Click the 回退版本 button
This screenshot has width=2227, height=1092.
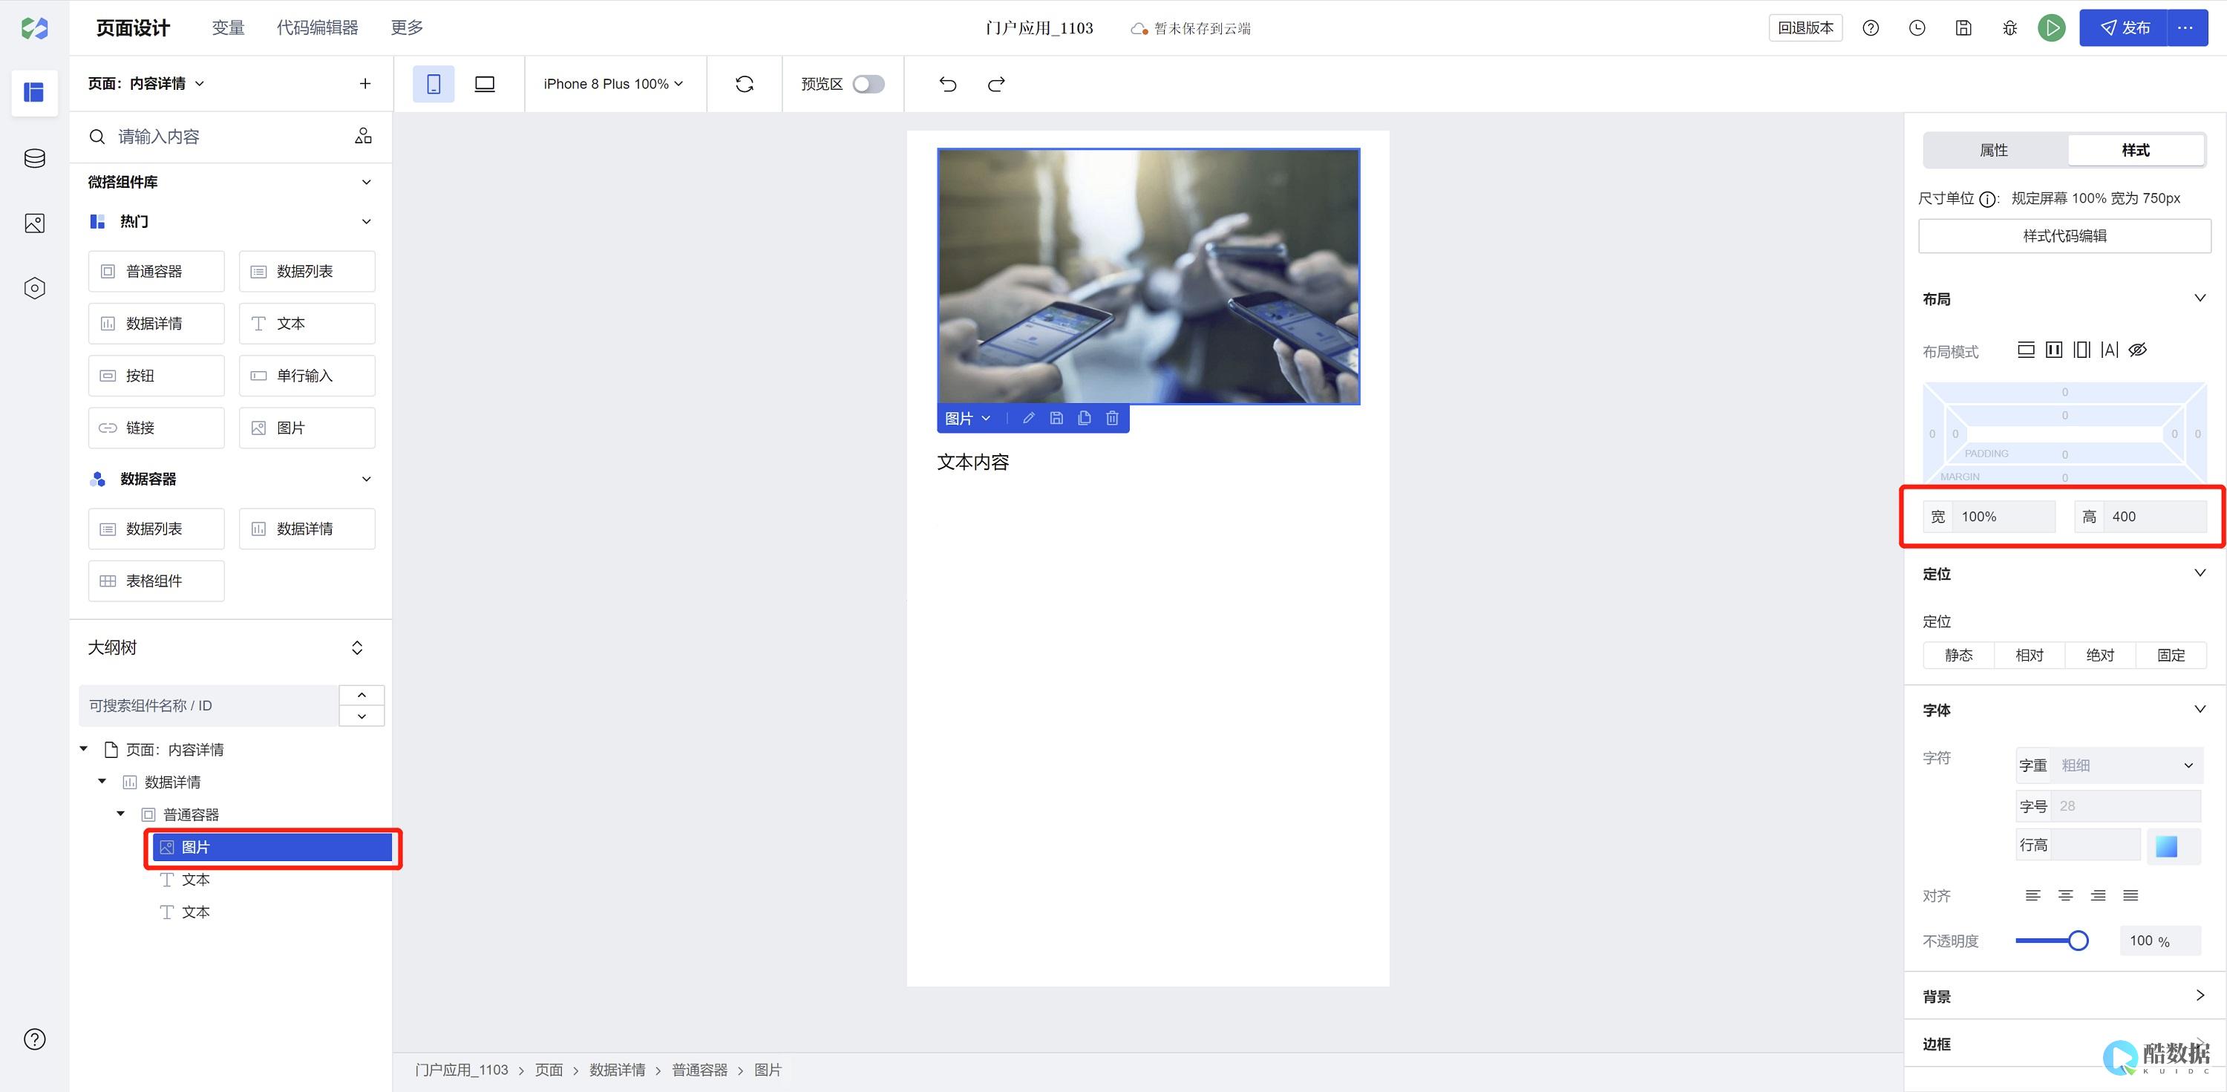coord(1805,27)
